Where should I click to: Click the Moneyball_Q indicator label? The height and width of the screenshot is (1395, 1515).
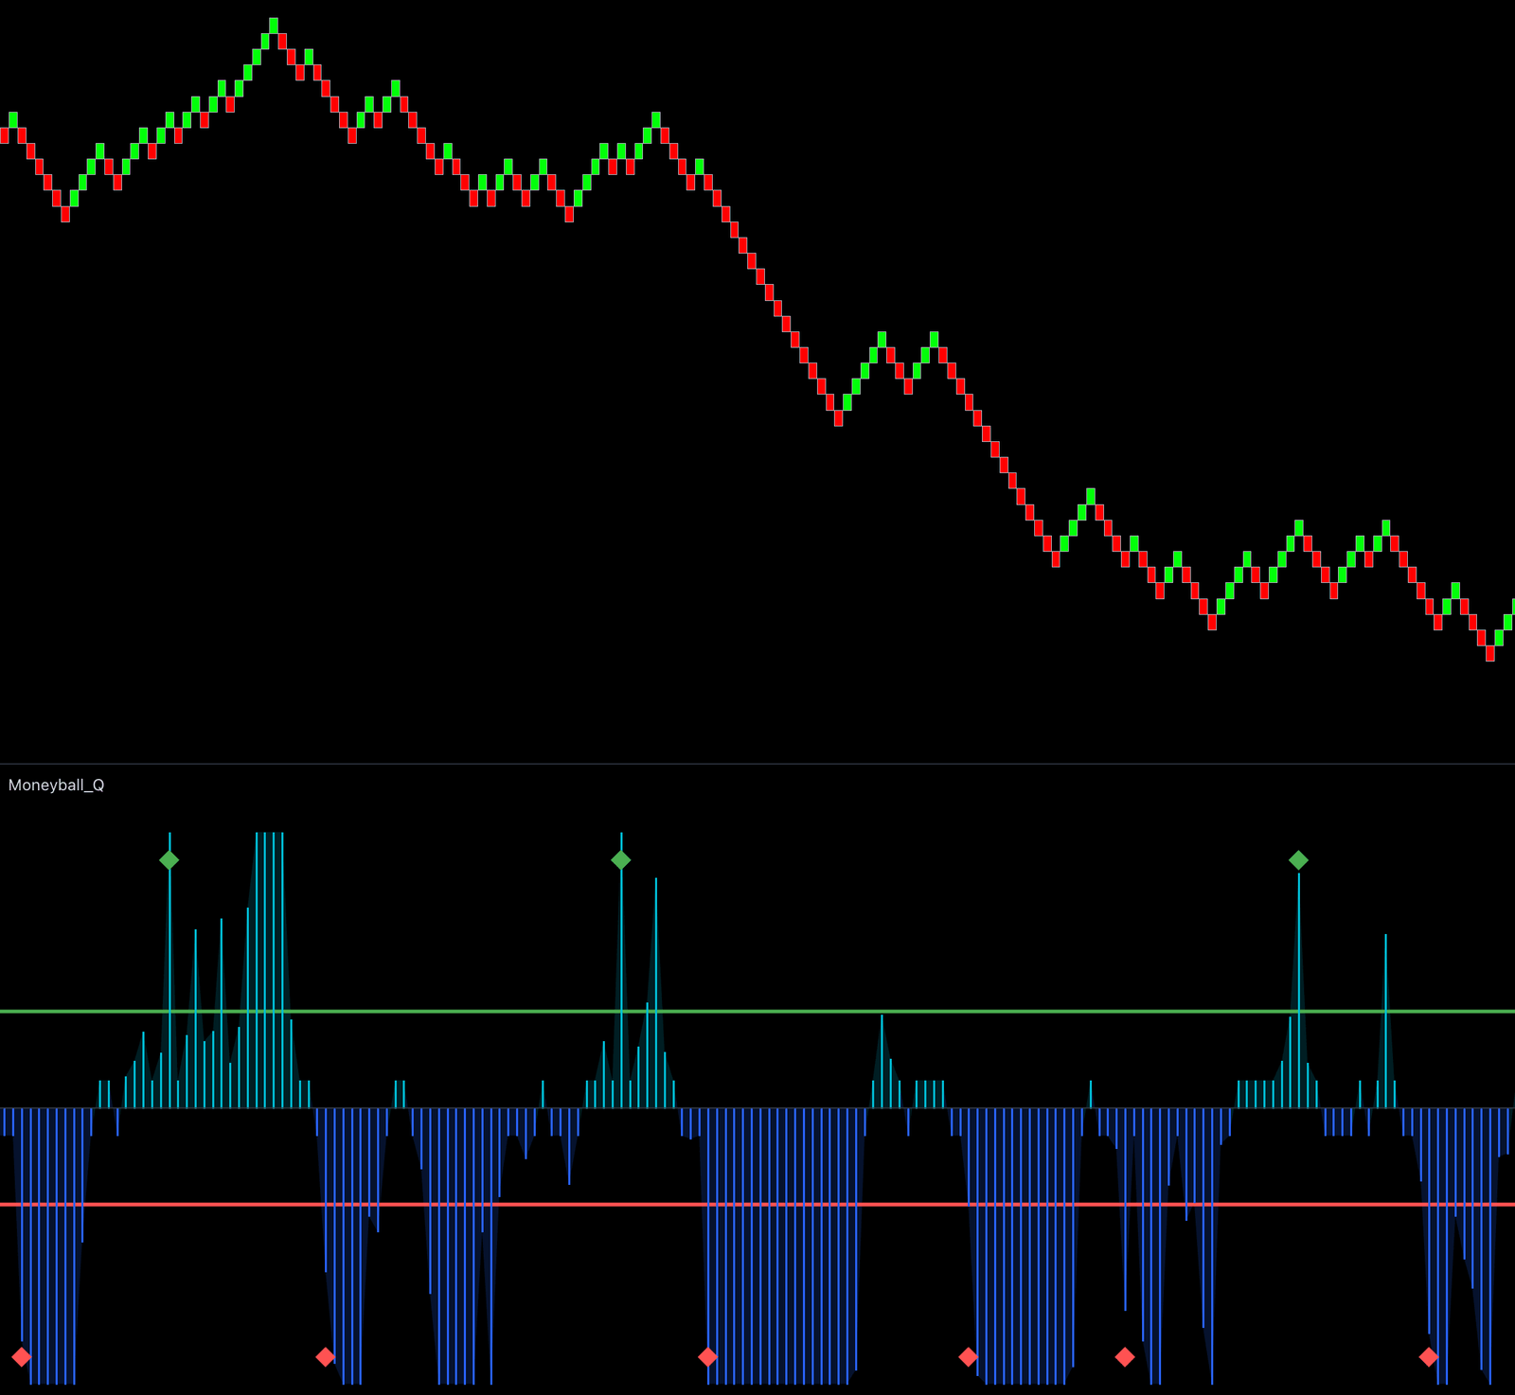click(x=59, y=784)
